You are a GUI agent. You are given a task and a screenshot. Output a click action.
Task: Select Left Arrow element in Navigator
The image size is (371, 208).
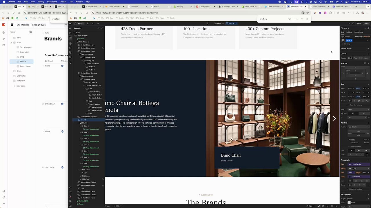click(x=86, y=170)
